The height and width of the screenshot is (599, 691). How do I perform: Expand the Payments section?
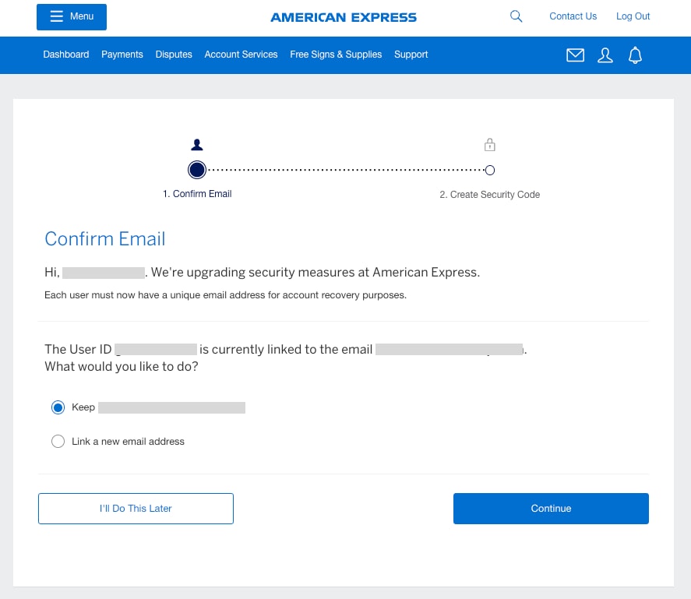[122, 55]
